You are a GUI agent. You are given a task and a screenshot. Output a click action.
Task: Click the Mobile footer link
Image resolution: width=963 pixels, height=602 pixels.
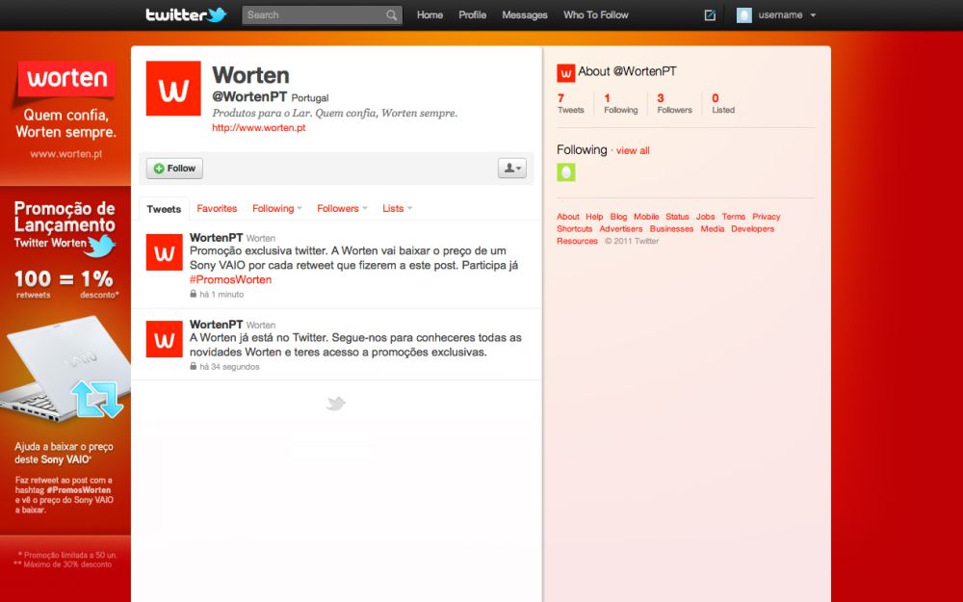[x=646, y=216]
